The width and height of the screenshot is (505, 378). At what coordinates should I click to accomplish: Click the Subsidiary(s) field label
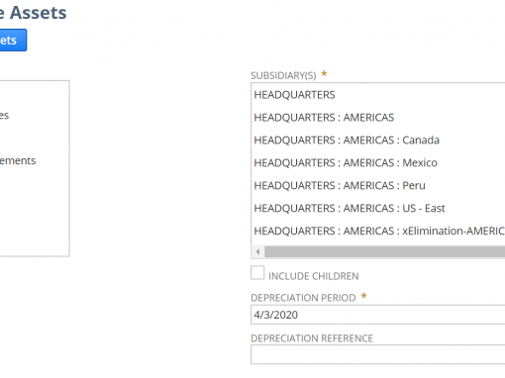tap(283, 75)
